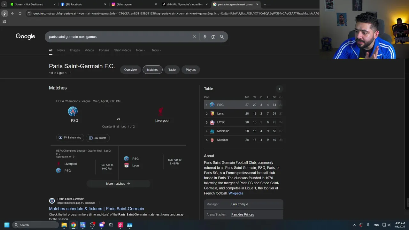Select the Marseille row in table
409x230 pixels.
(243, 131)
